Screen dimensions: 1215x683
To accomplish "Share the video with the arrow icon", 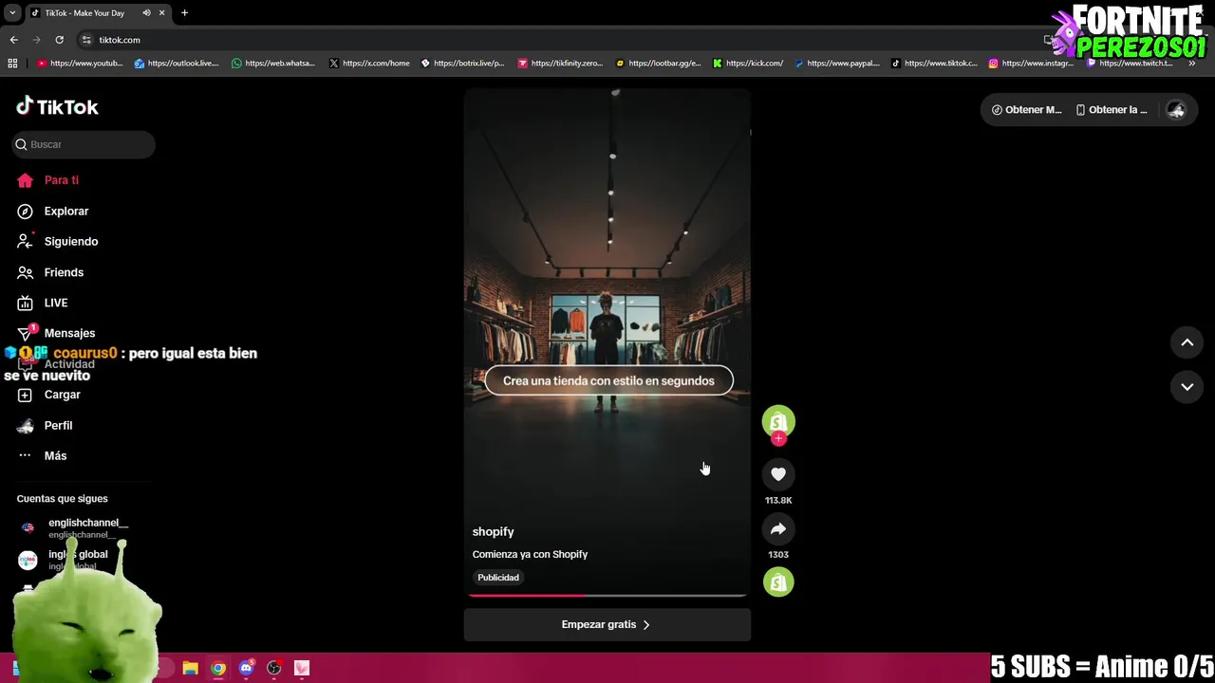I will coord(778,529).
